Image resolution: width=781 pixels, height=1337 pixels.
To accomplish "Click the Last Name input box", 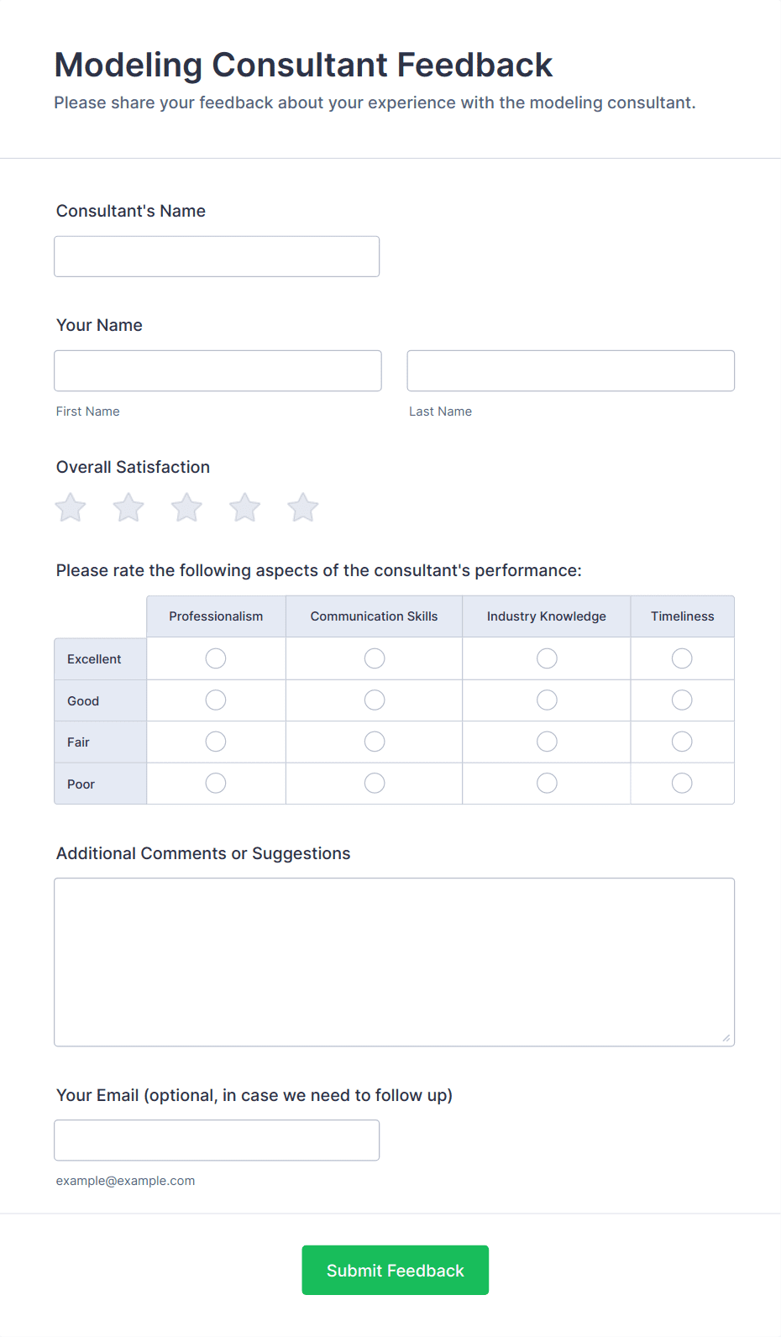I will point(570,370).
